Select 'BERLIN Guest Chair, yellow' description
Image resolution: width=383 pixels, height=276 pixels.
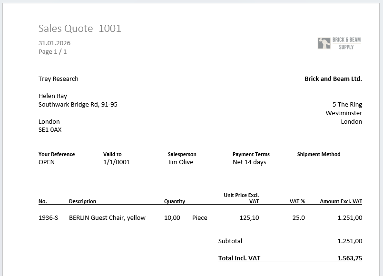pos(107,218)
